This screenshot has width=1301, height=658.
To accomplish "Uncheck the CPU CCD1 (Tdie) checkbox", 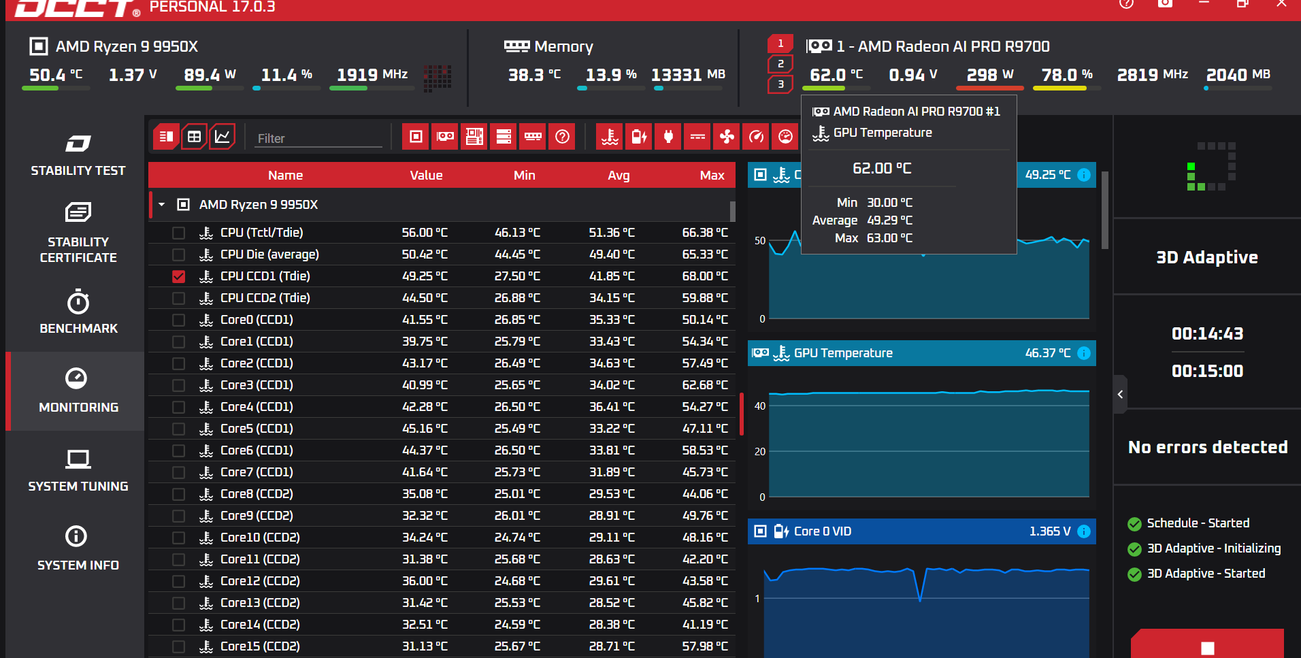I will [x=178, y=276].
